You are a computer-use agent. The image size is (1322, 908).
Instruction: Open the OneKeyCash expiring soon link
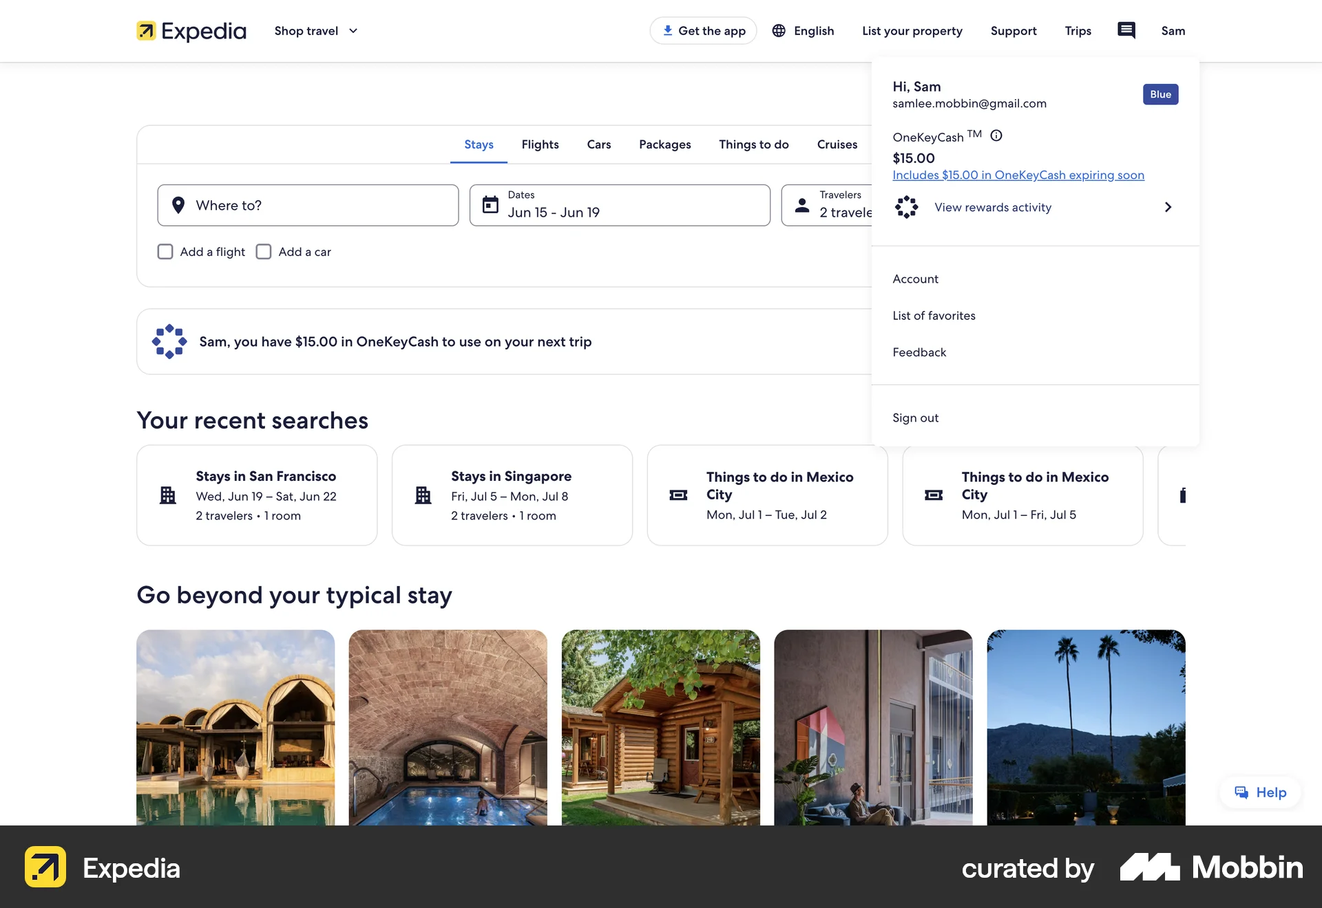(1018, 175)
